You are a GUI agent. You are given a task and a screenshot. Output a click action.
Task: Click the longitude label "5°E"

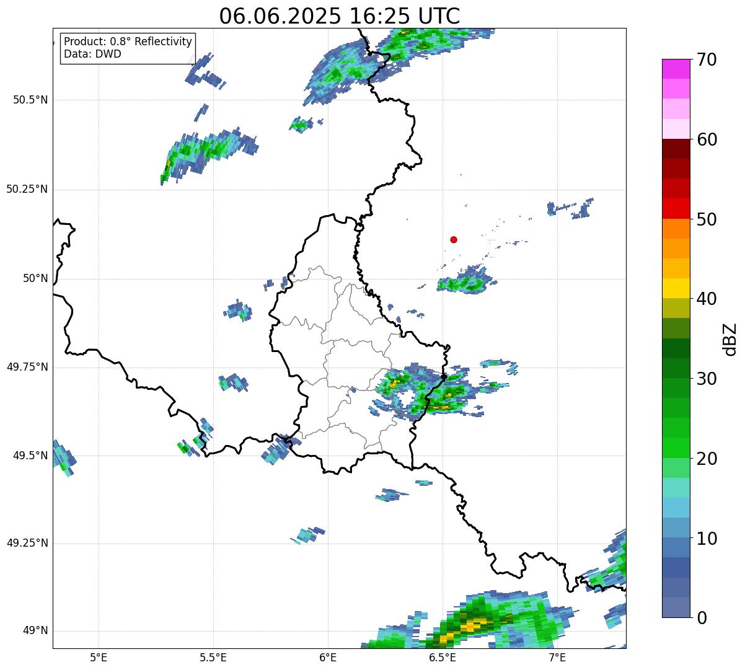click(x=99, y=658)
